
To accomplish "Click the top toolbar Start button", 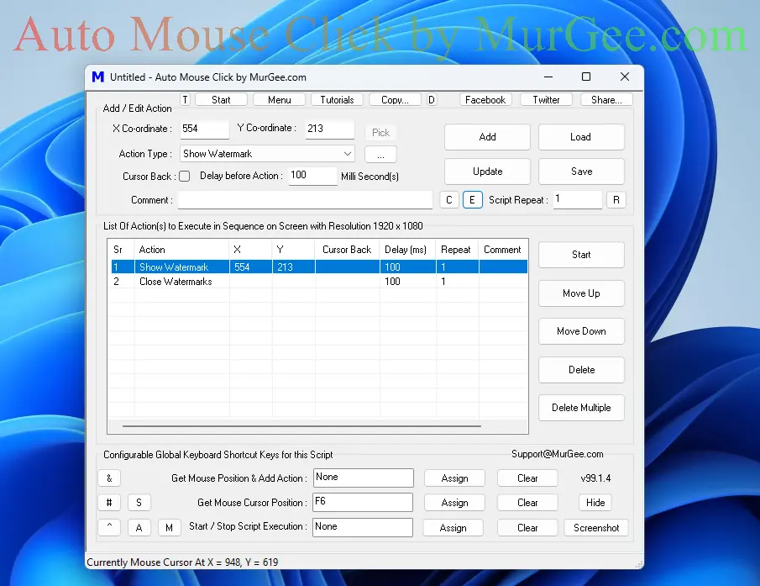I will coord(221,100).
